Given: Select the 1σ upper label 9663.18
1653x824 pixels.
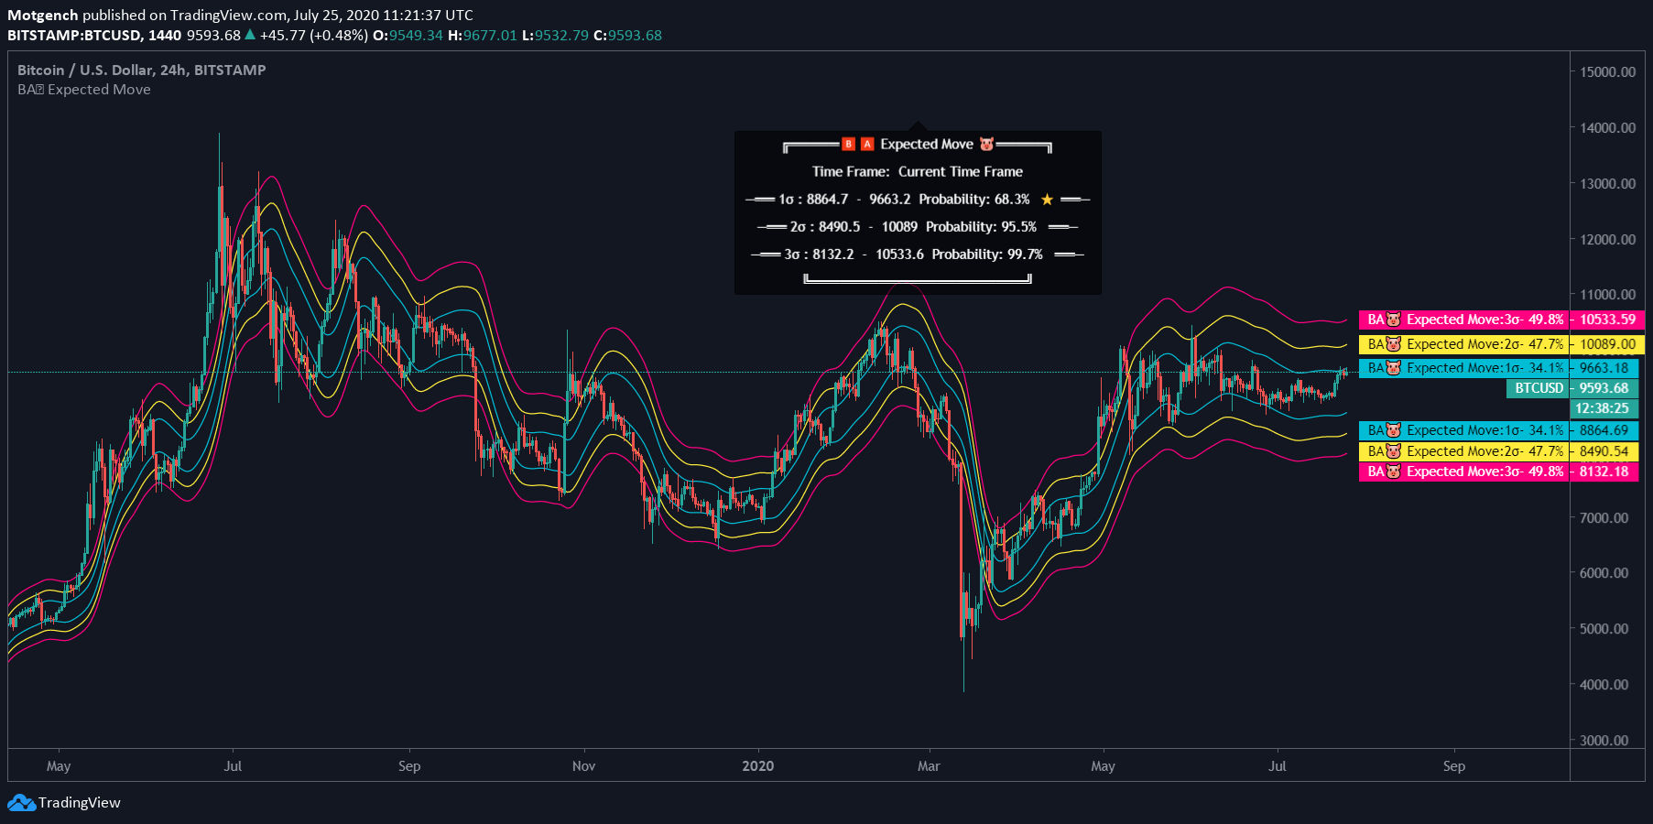Looking at the screenshot, I should pyautogui.click(x=1498, y=368).
